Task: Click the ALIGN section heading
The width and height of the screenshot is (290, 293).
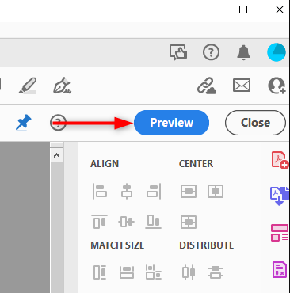Action: (105, 164)
